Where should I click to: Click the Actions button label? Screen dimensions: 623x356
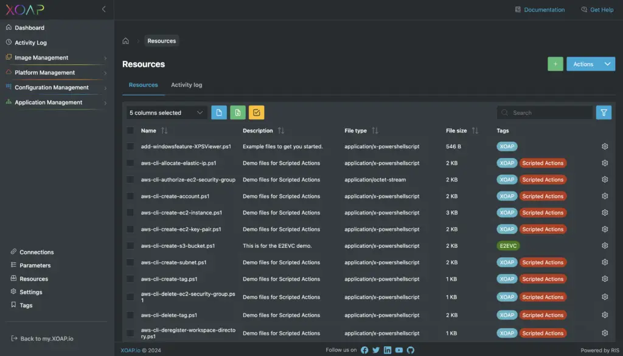tap(583, 64)
